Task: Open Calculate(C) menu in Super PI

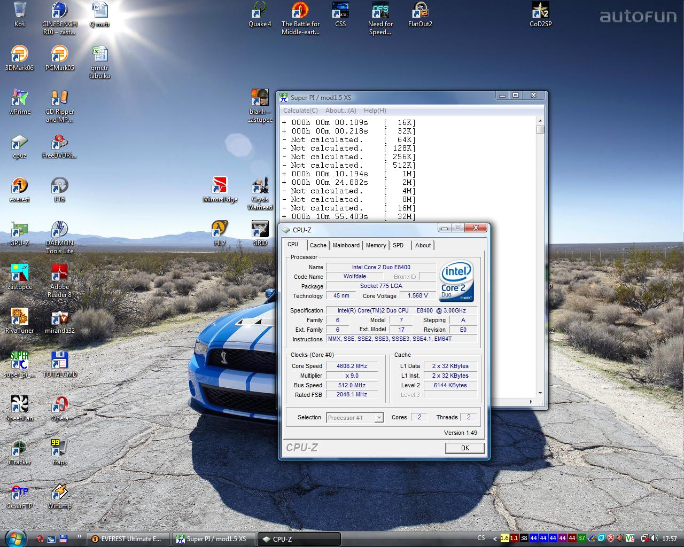Action: pyautogui.click(x=300, y=111)
